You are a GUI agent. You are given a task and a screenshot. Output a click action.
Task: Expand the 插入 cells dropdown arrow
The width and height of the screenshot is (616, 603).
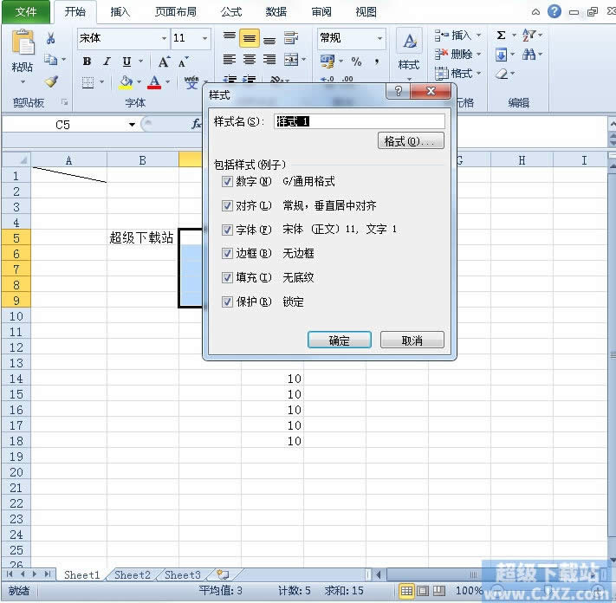479,35
